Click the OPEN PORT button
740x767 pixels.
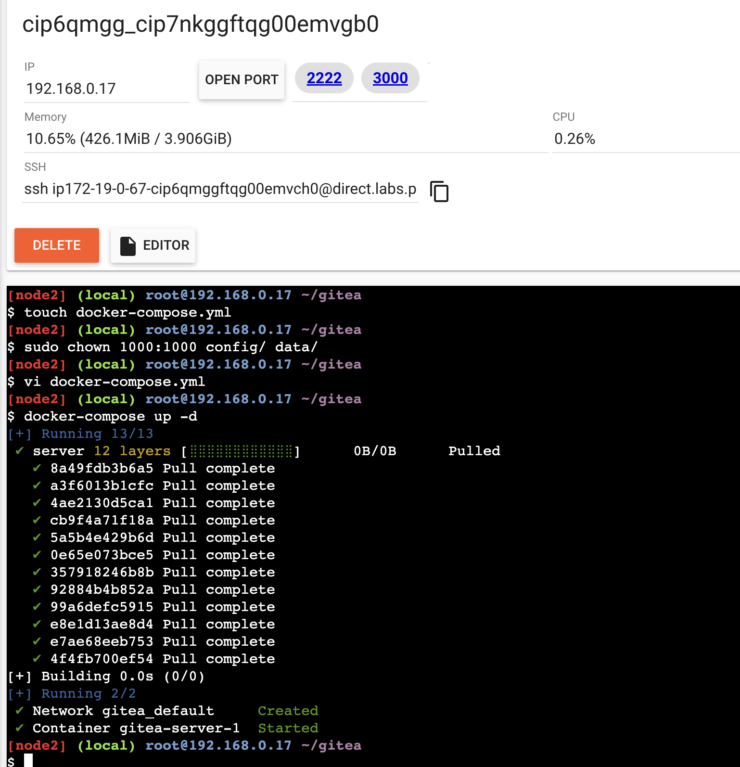click(x=242, y=80)
